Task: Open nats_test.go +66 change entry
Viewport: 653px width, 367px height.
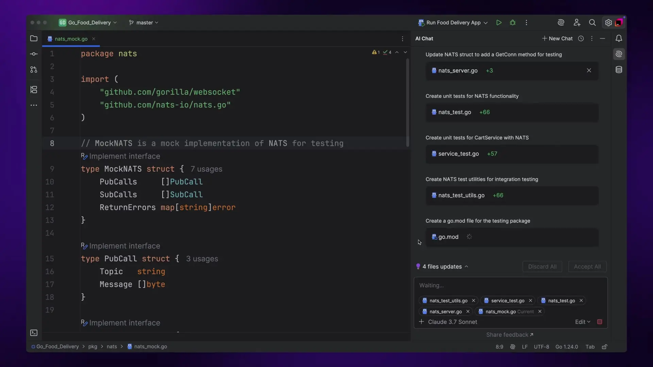Action: point(512,112)
